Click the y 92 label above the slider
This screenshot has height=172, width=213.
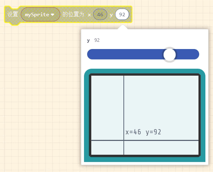point(93,40)
